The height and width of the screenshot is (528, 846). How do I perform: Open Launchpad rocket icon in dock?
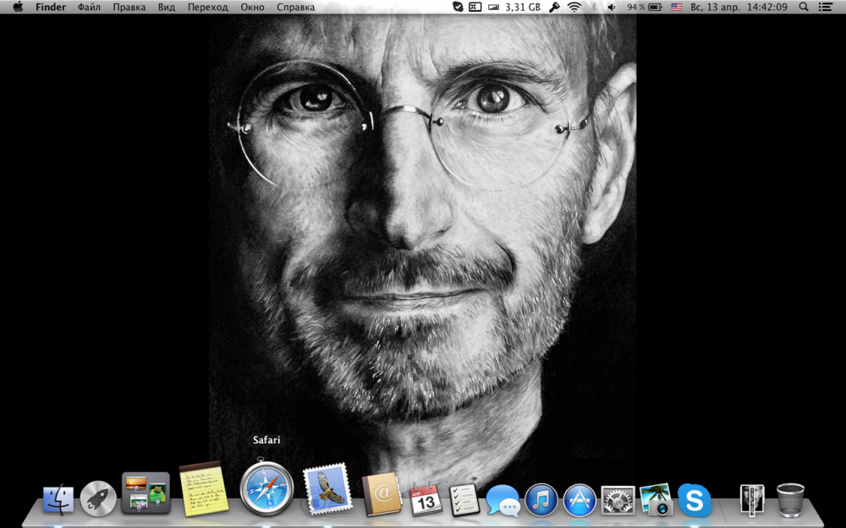(x=98, y=498)
